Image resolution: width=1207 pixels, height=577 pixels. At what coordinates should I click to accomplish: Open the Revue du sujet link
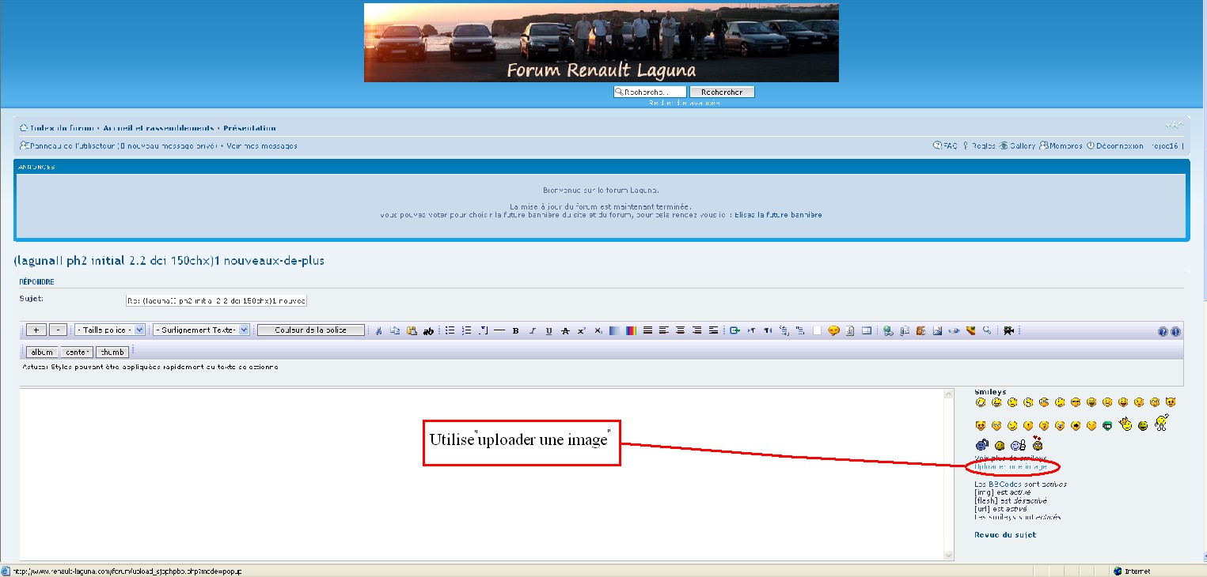point(1005,535)
